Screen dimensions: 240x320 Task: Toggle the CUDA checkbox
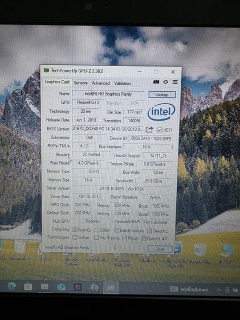coord(97,230)
